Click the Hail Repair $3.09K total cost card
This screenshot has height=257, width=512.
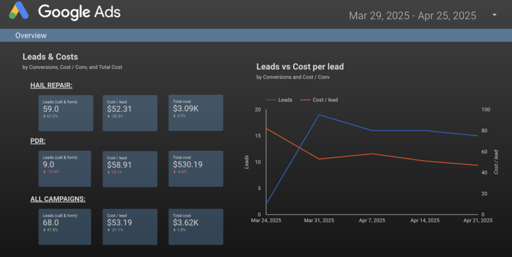click(x=196, y=113)
